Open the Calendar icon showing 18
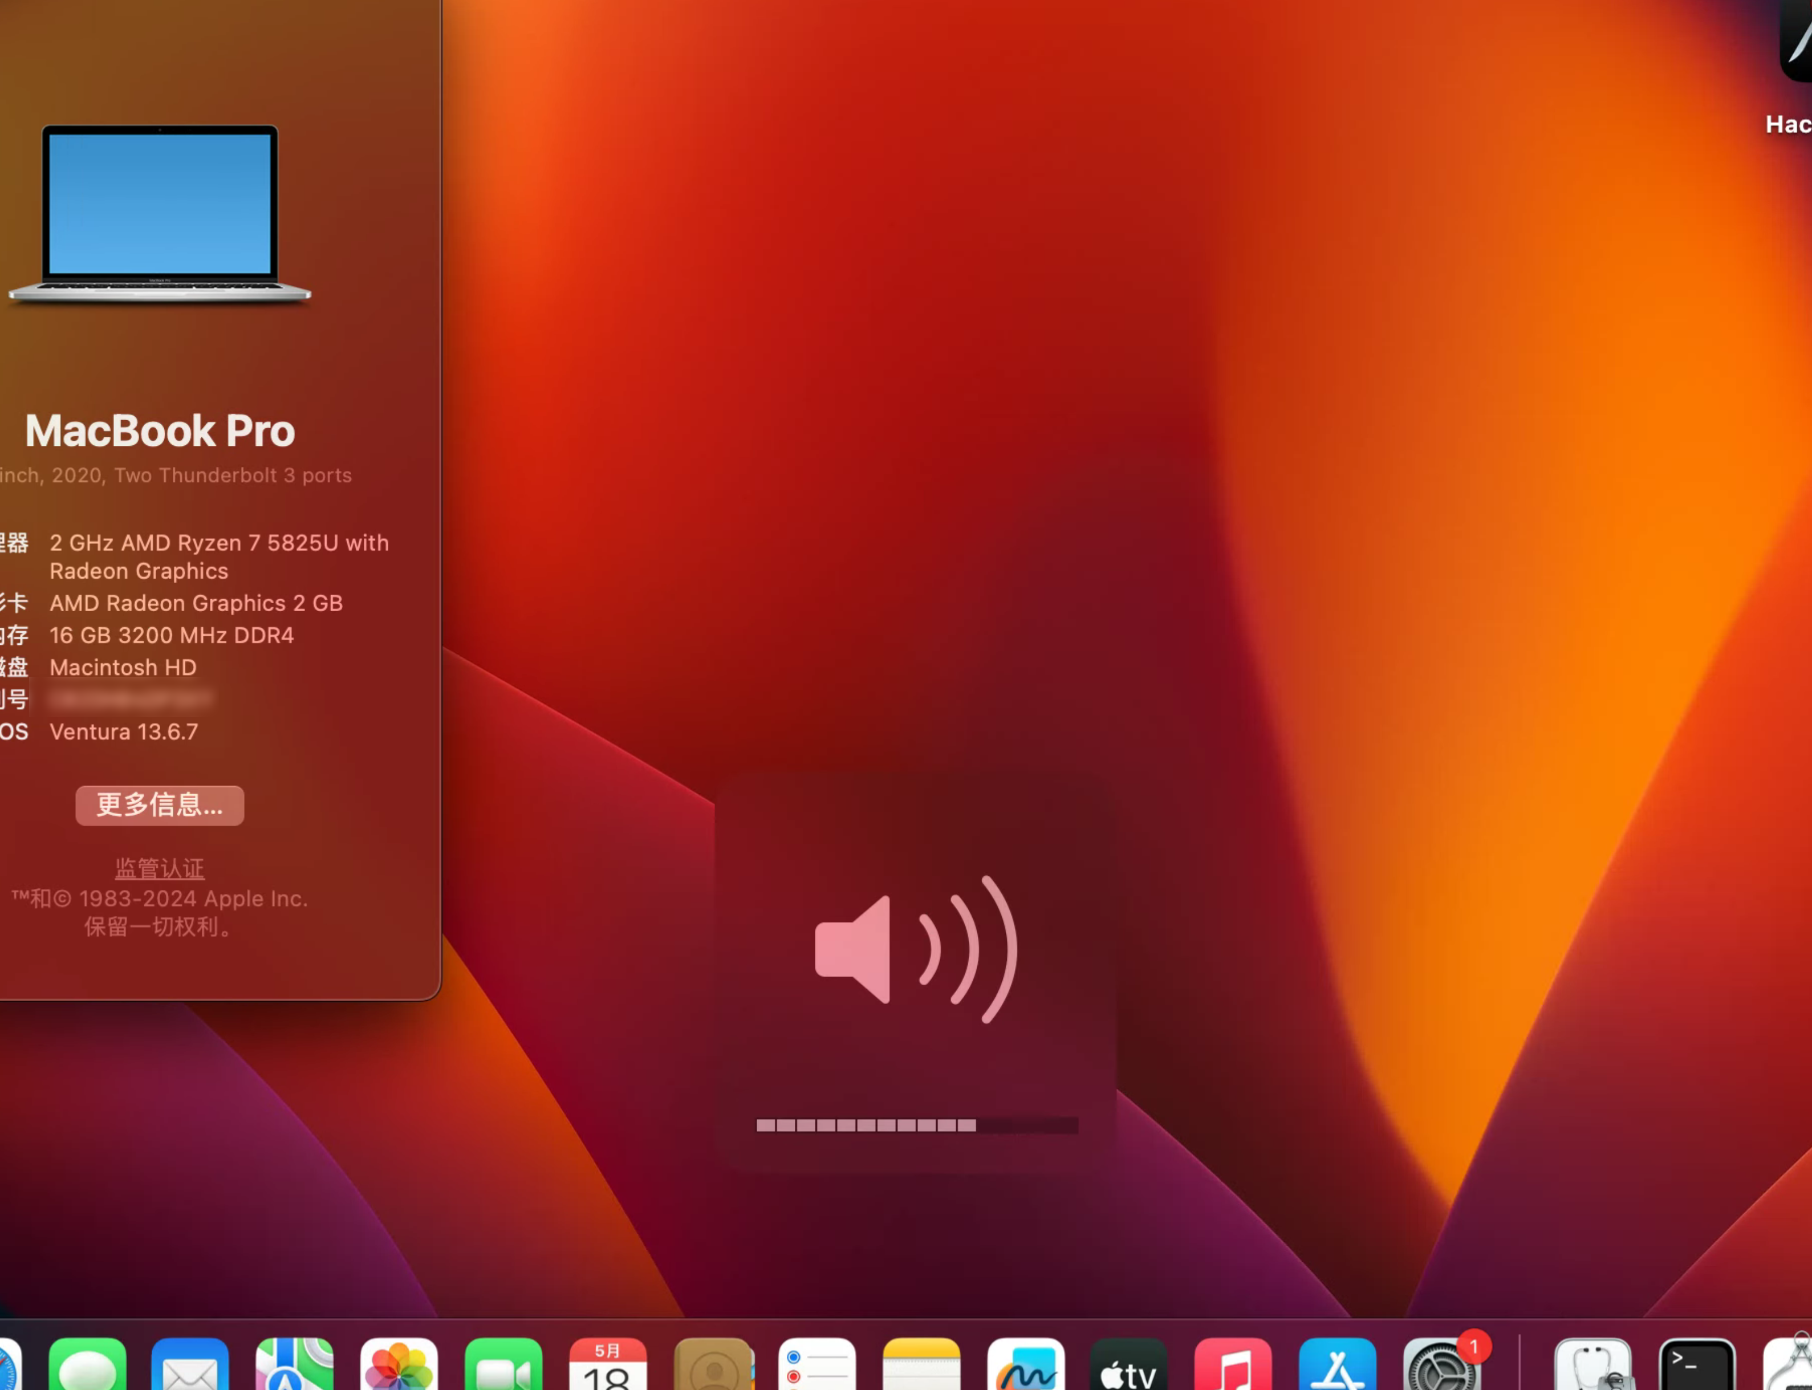The height and width of the screenshot is (1390, 1812). tap(607, 1365)
